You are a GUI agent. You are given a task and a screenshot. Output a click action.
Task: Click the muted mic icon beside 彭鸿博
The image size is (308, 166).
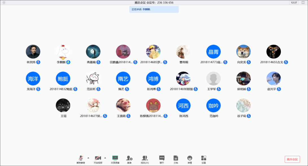159,89
